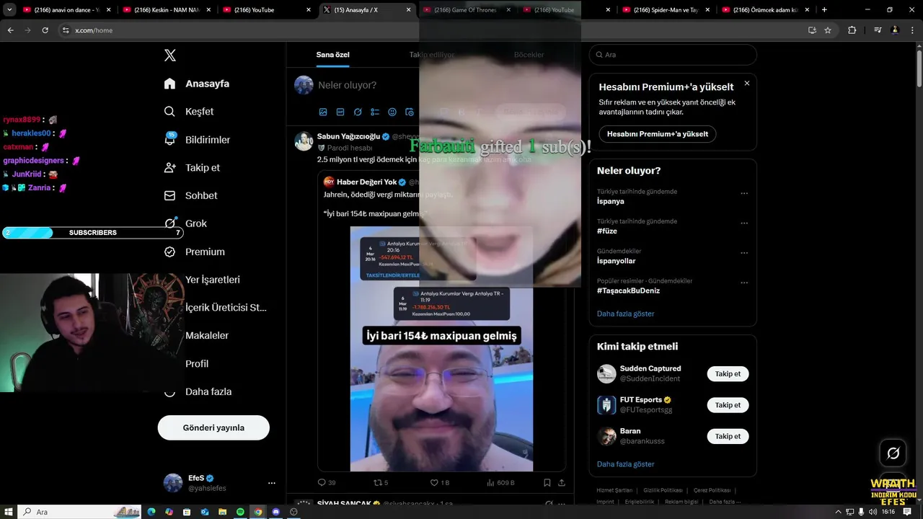Bookmark Sabun Yağızcıoğlu's post

coord(547,482)
